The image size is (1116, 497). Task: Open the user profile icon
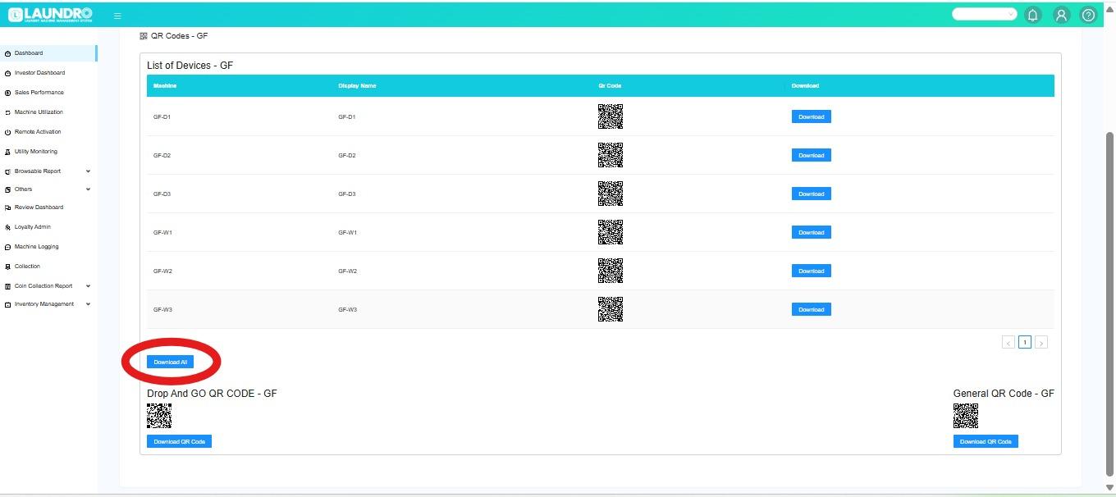[x=1061, y=15]
